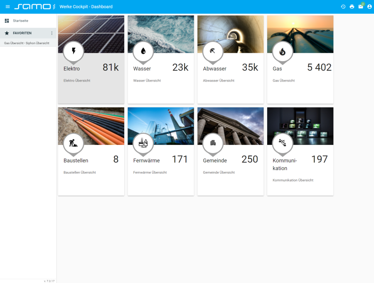Click the Elektro card title
The width and height of the screenshot is (374, 283).
[71, 69]
